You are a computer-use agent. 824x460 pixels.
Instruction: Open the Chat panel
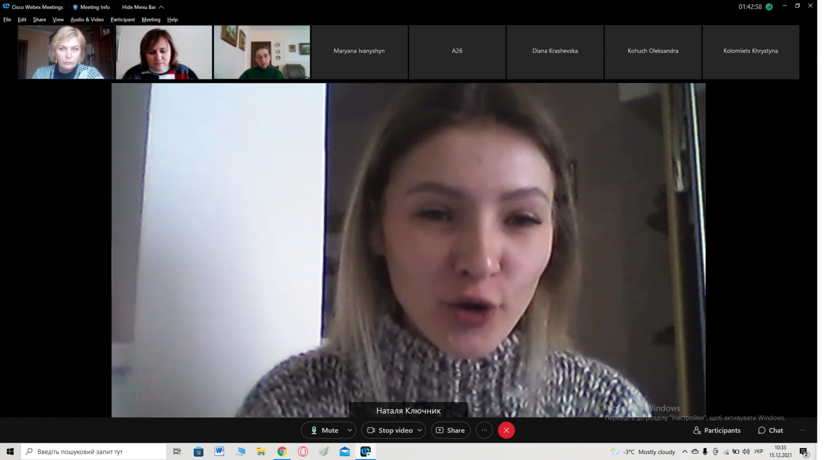pyautogui.click(x=770, y=430)
